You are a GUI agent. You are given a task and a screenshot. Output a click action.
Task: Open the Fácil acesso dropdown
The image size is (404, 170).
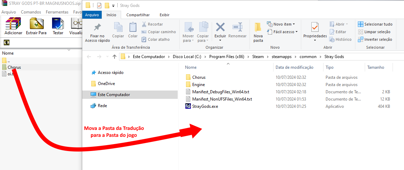click(x=283, y=32)
